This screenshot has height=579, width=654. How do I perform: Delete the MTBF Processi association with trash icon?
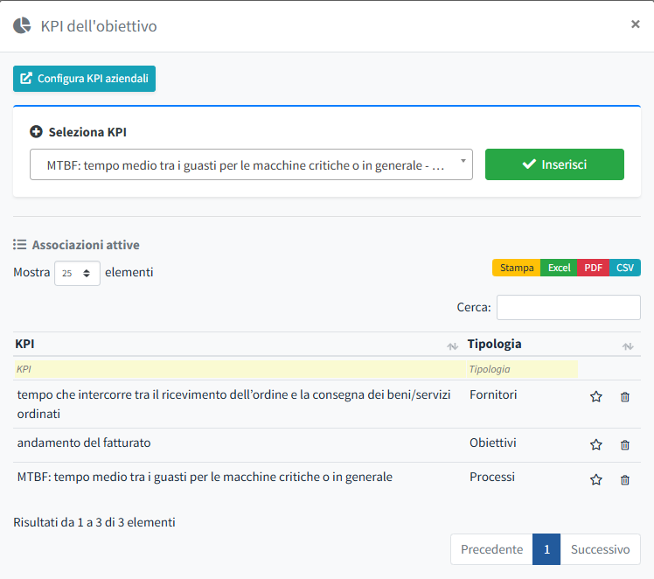[x=624, y=479]
